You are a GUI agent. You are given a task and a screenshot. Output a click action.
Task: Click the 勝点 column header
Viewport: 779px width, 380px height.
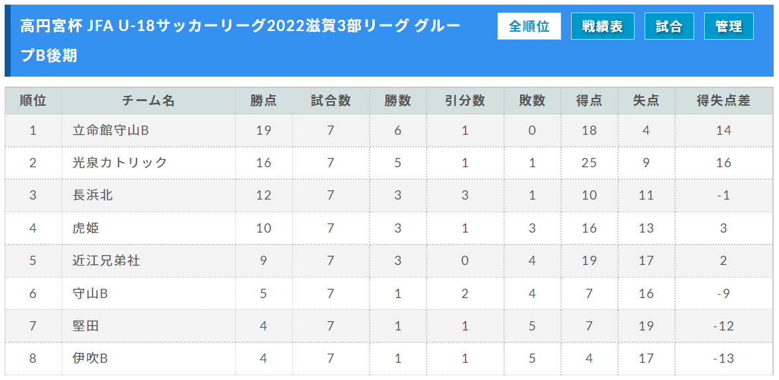pyautogui.click(x=264, y=100)
